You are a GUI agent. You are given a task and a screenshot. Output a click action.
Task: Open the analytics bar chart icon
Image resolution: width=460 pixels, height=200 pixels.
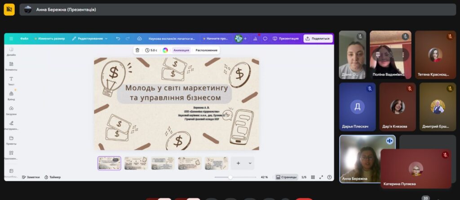point(256,38)
